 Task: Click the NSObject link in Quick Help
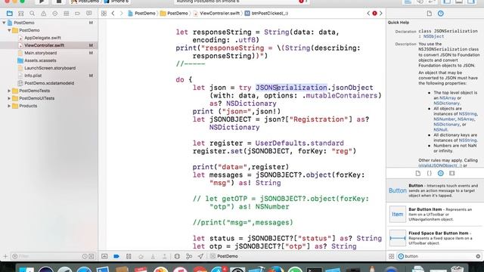pyautogui.click(x=433, y=36)
